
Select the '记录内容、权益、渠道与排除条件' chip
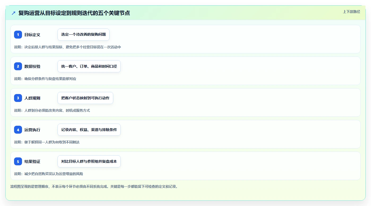(x=89, y=130)
